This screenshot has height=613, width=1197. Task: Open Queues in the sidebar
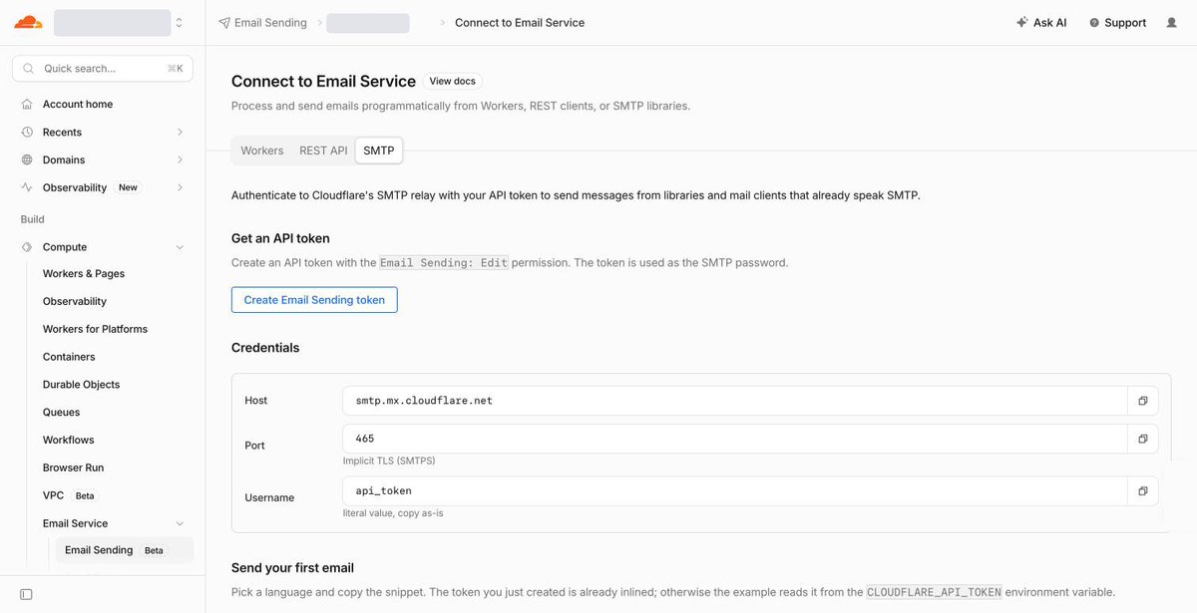(61, 412)
